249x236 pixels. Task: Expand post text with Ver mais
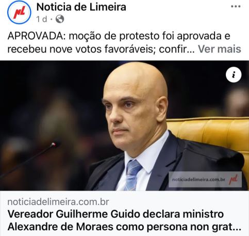pyautogui.click(x=220, y=49)
